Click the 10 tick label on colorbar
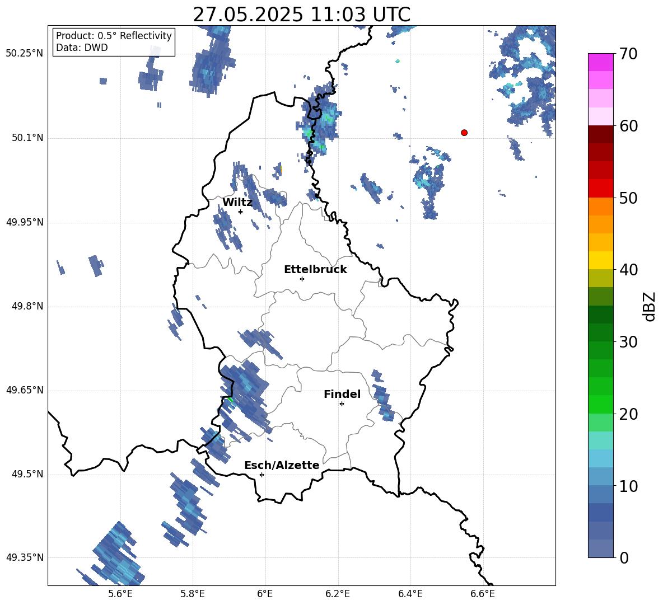The image size is (663, 605). tap(628, 486)
